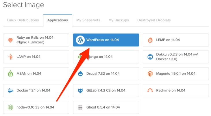Screen dimensions: 211x116
Task: Open the My Snapshots tab
Action: [88, 20]
